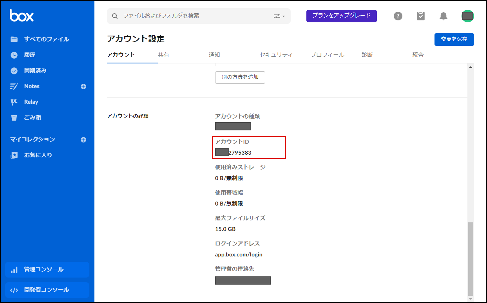Click the 変更を保存 button
Viewport: 487px width, 303px height.
[454, 40]
